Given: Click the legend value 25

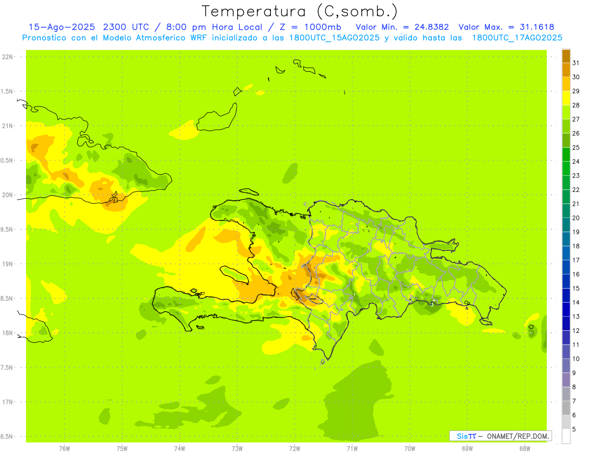Looking at the screenshot, I should coord(576,147).
